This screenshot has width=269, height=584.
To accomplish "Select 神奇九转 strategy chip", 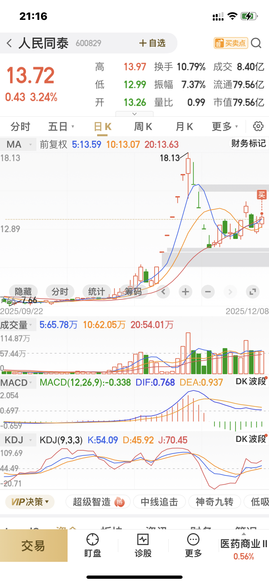I will pos(214,502).
